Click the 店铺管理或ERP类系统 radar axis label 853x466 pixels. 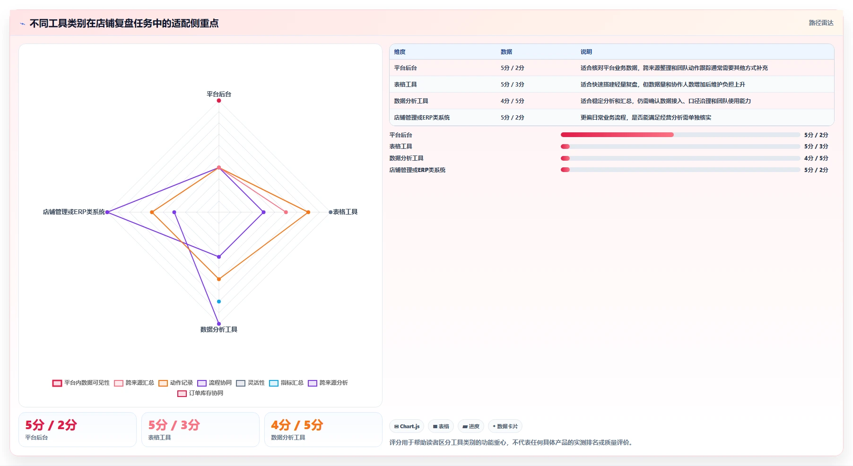(x=74, y=212)
